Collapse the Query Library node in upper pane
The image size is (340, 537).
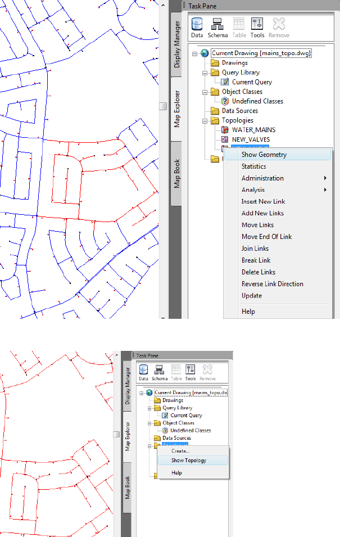[x=205, y=73]
